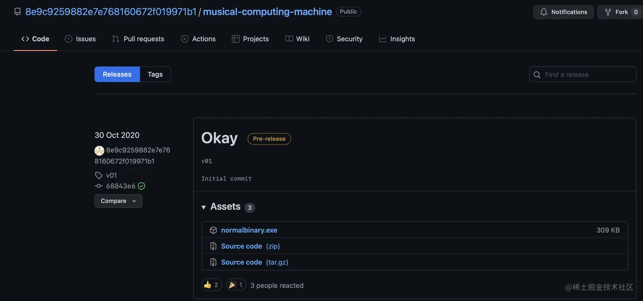Toggle the party popper reaction
Image resolution: width=643 pixels, height=301 pixels.
tap(236, 285)
